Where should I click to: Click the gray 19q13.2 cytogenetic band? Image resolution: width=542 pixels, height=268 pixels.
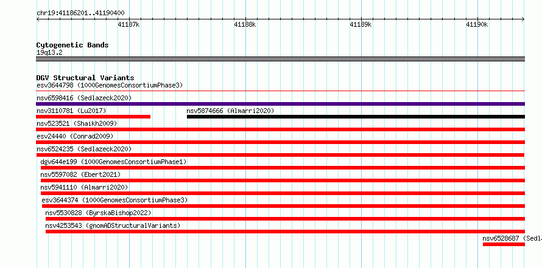click(280, 59)
